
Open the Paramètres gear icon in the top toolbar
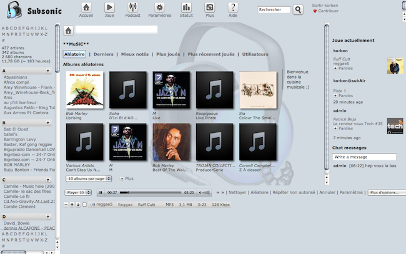coord(159,7)
